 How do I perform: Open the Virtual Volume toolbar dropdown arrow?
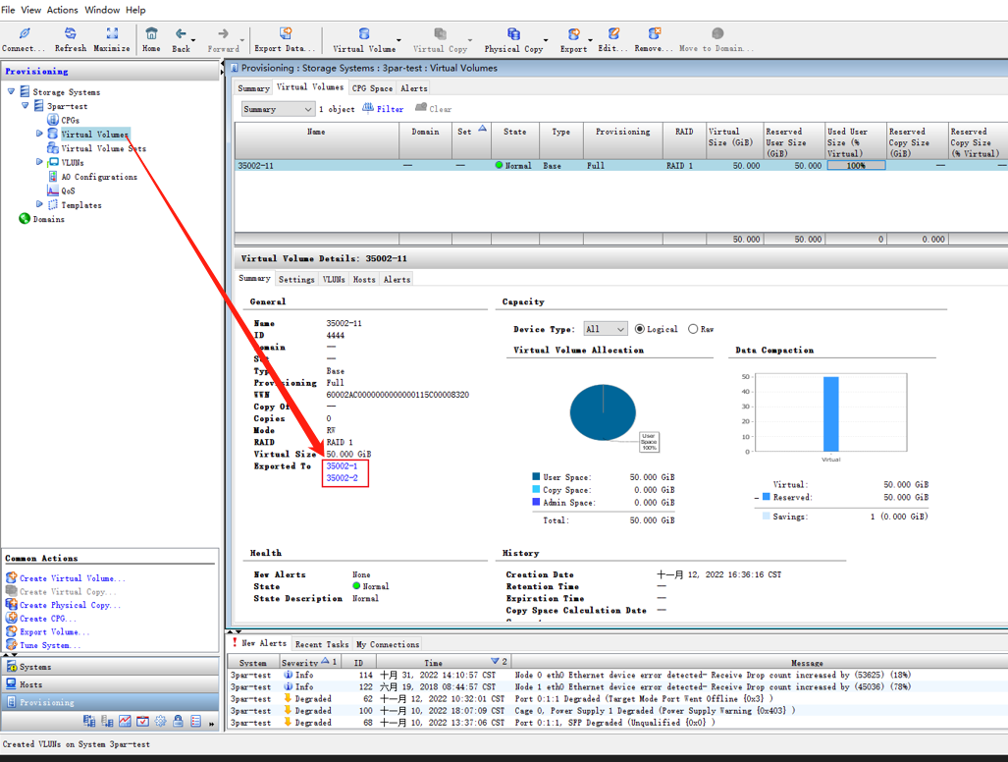(x=398, y=40)
